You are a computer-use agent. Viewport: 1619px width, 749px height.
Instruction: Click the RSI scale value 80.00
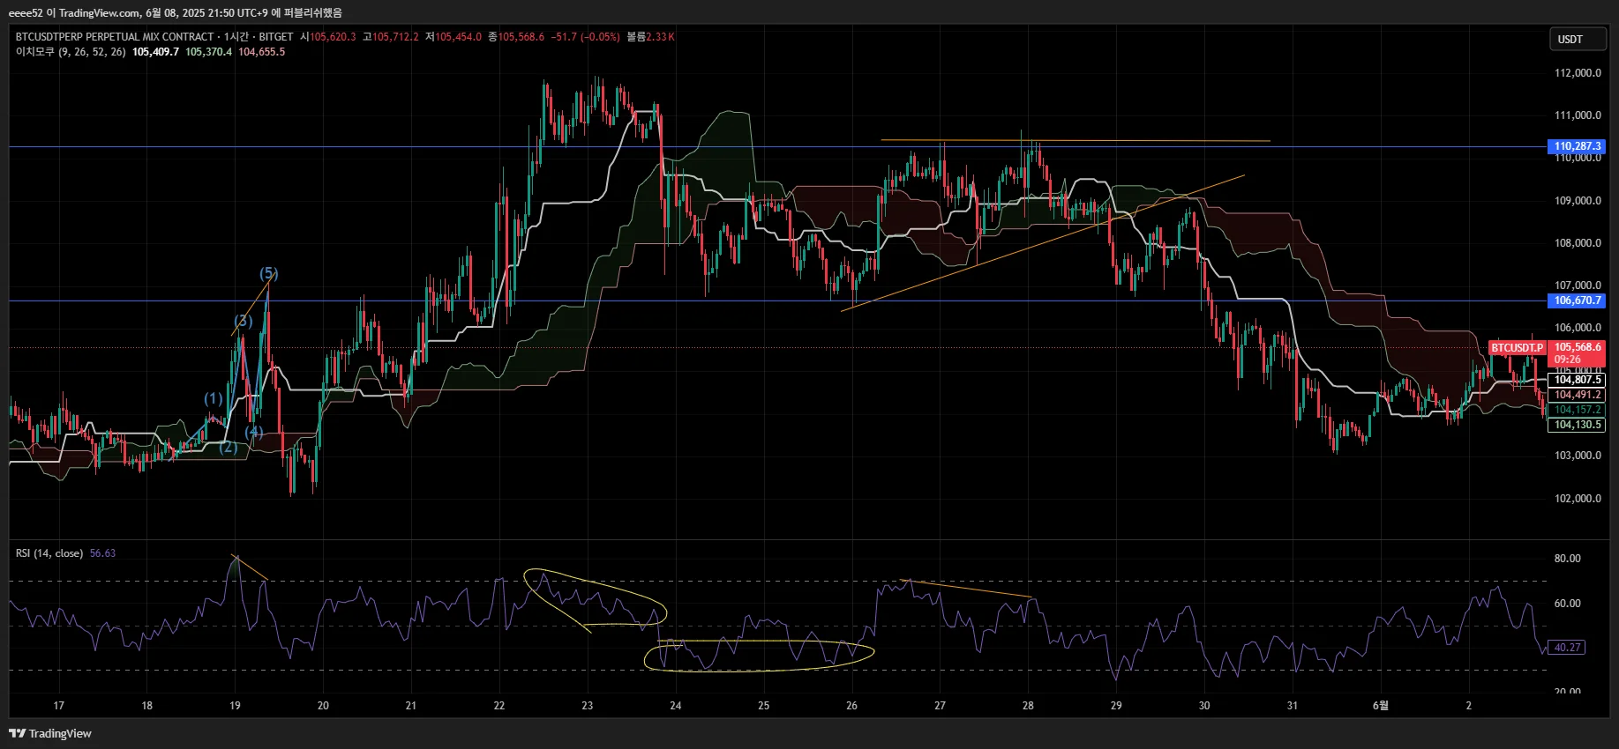(1568, 559)
